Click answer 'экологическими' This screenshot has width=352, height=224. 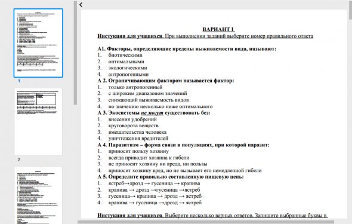coord(128,68)
